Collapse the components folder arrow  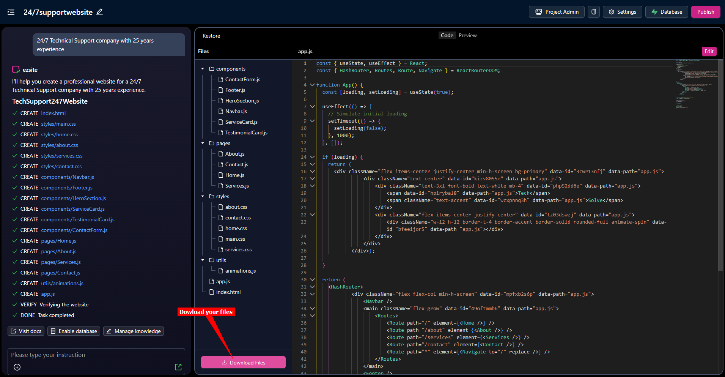(203, 69)
